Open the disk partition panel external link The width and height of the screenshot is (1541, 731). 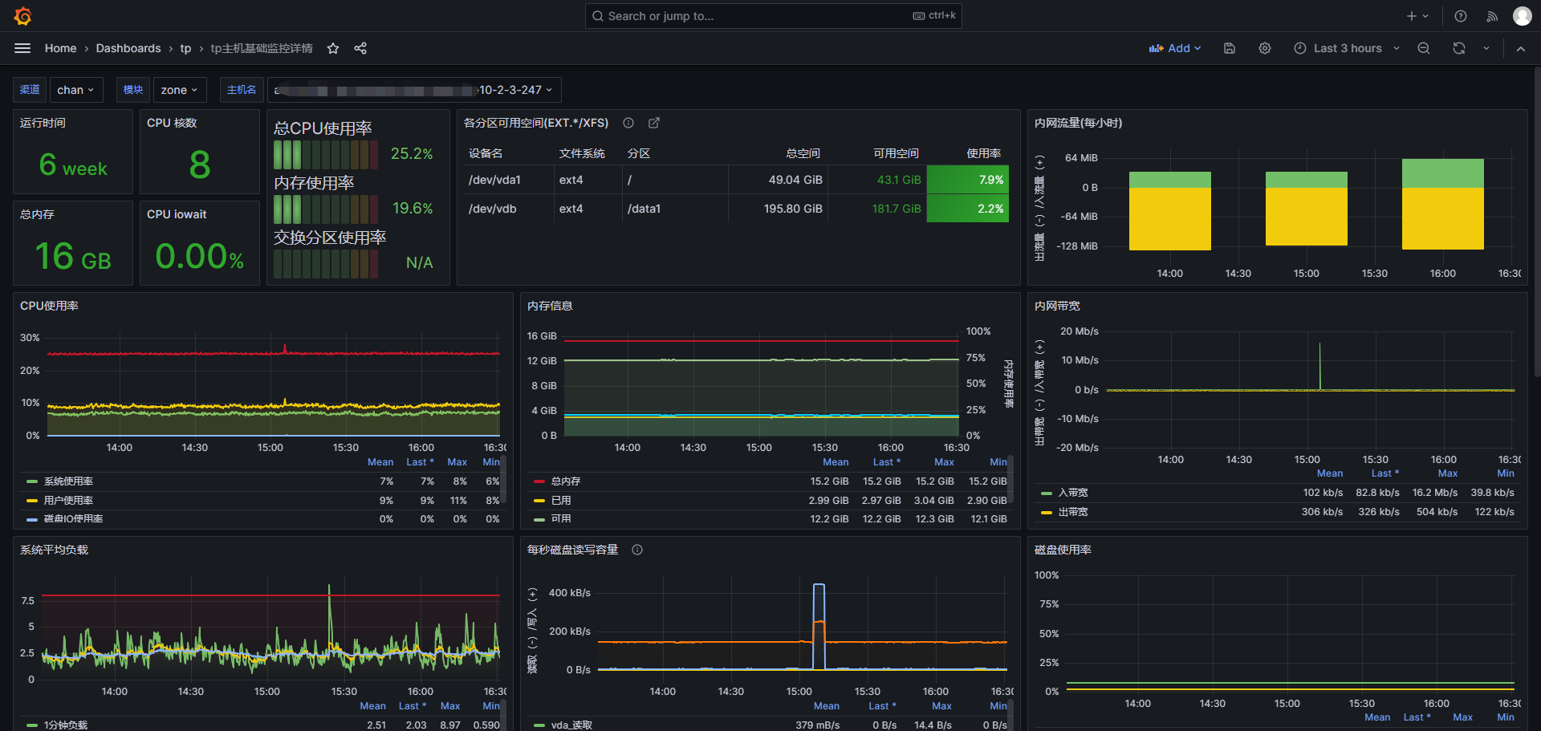[654, 123]
